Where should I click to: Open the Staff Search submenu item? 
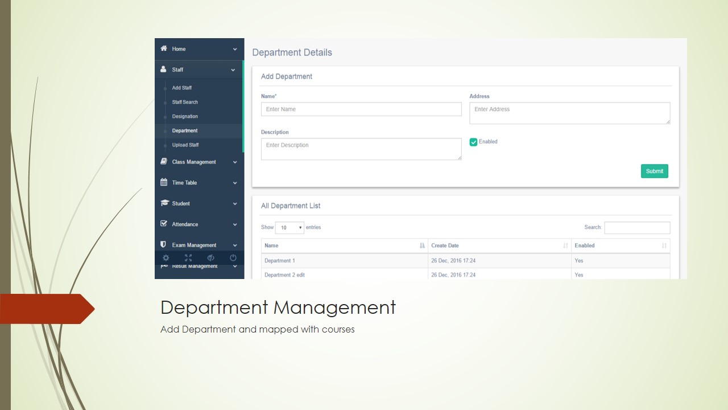(x=185, y=102)
